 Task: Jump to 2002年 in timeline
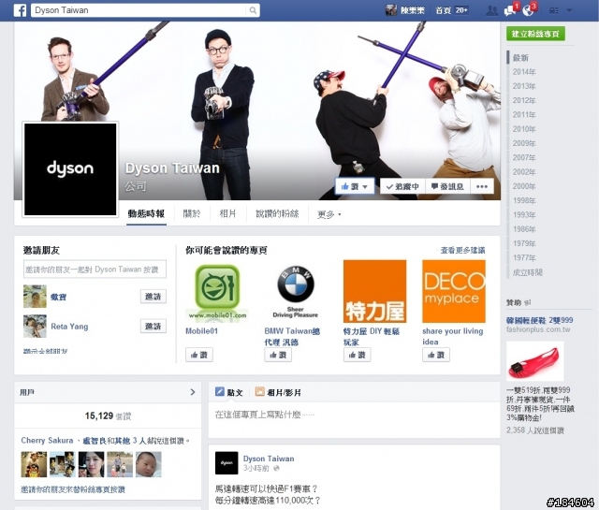(x=524, y=172)
